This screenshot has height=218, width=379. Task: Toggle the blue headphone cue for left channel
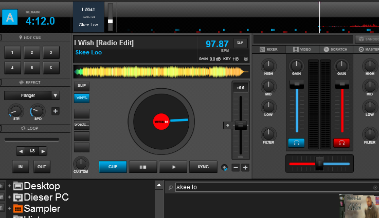[x=296, y=143]
